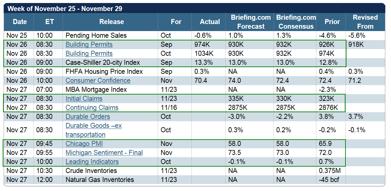The width and height of the screenshot is (391, 191).
Task: Open the Sep Building Permits link
Action: (89, 44)
